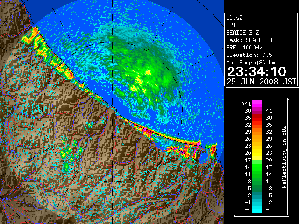Select the "---" legend label
Screen dimensions: 299x224
click(x=267, y=104)
